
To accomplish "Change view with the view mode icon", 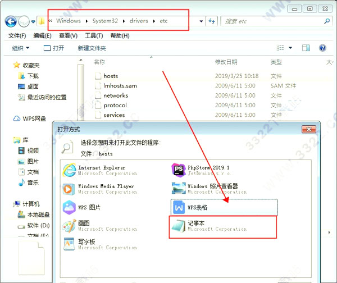I will tap(280, 48).
